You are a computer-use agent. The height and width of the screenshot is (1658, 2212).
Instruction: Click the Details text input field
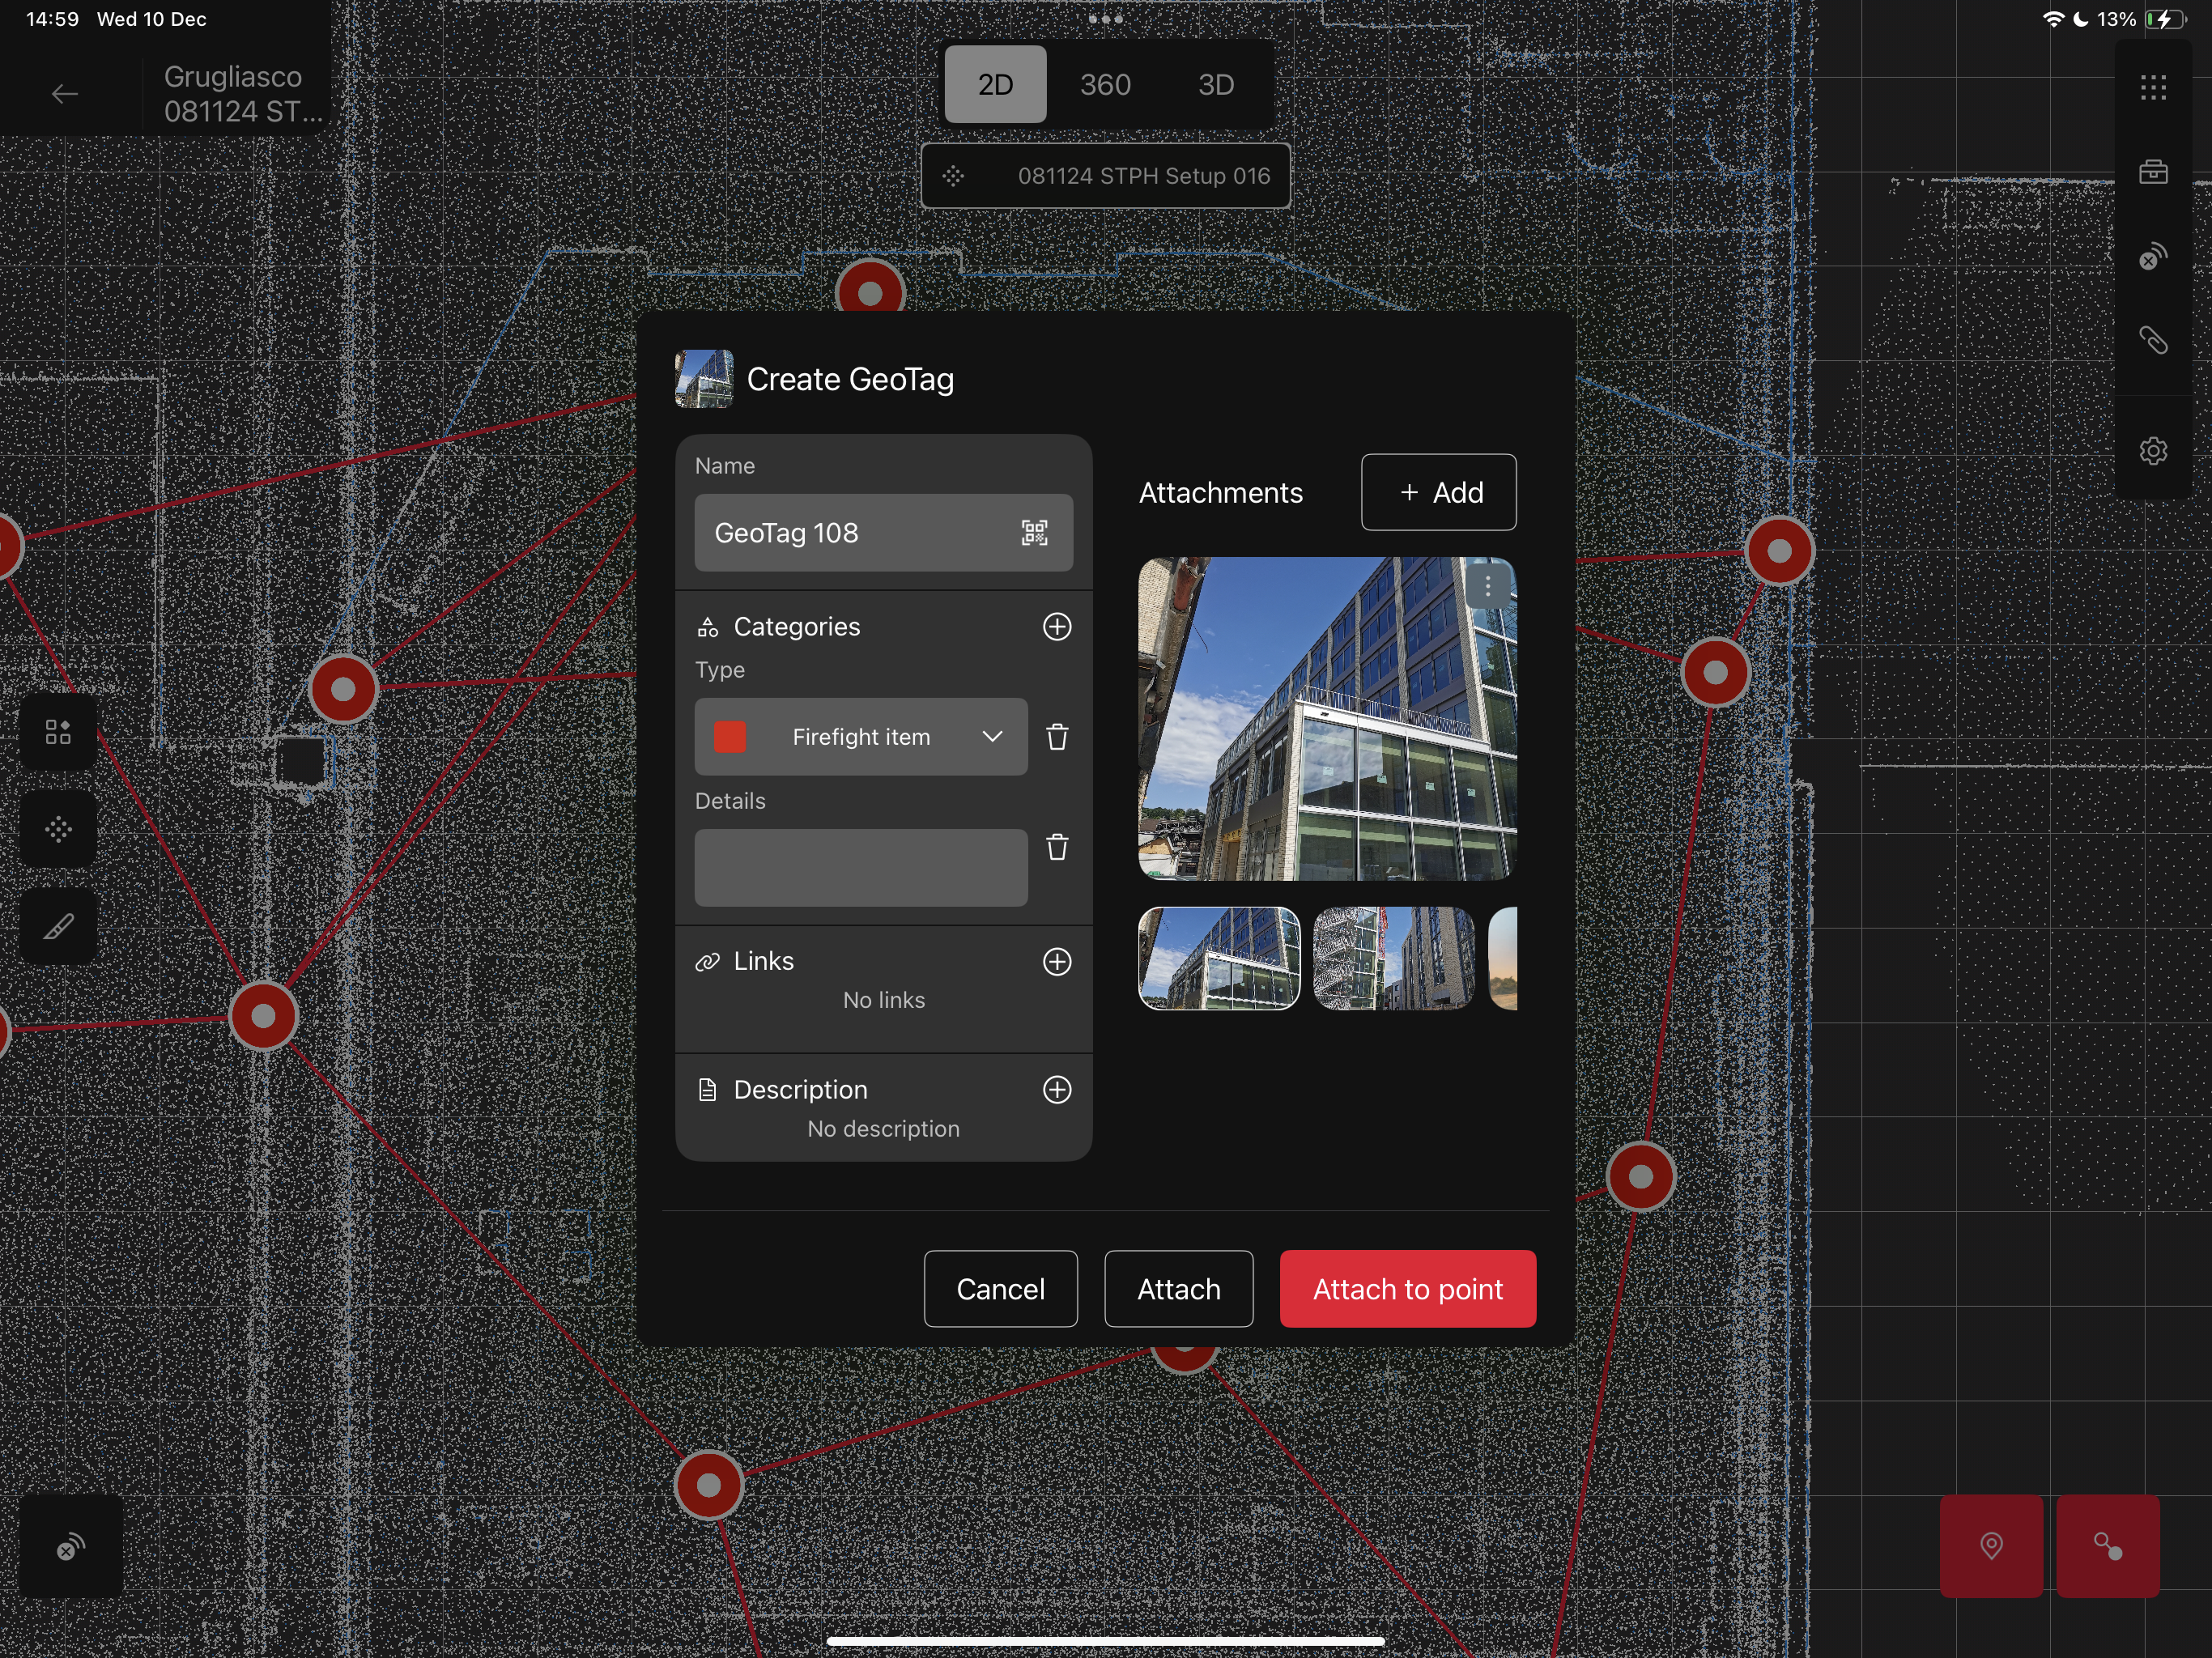point(860,867)
